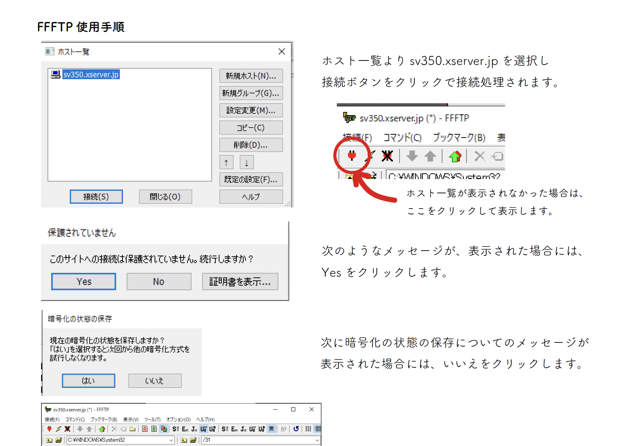
Task: Click the 証明書を表示... button
Action: click(240, 282)
